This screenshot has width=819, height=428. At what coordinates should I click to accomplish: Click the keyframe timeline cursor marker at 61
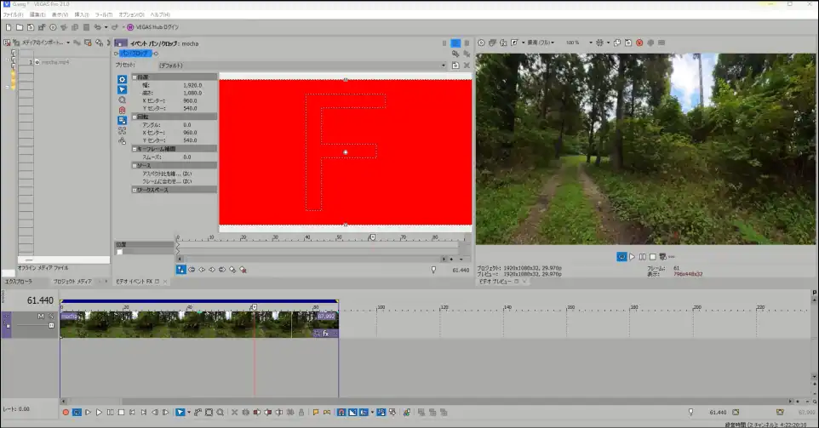click(x=372, y=237)
